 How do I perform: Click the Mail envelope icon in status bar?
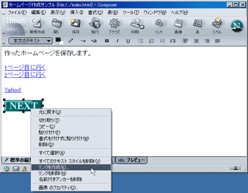(16, 169)
